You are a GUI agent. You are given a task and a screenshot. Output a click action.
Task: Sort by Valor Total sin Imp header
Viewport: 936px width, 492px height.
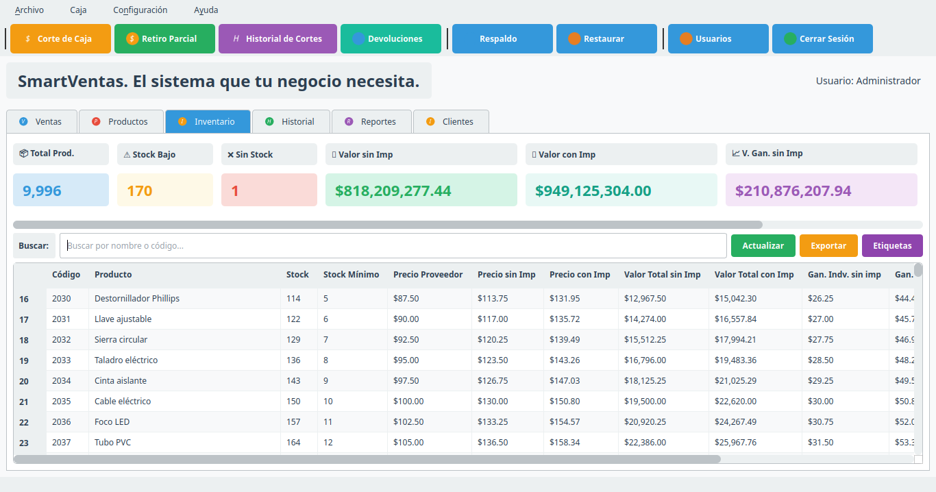tap(663, 274)
